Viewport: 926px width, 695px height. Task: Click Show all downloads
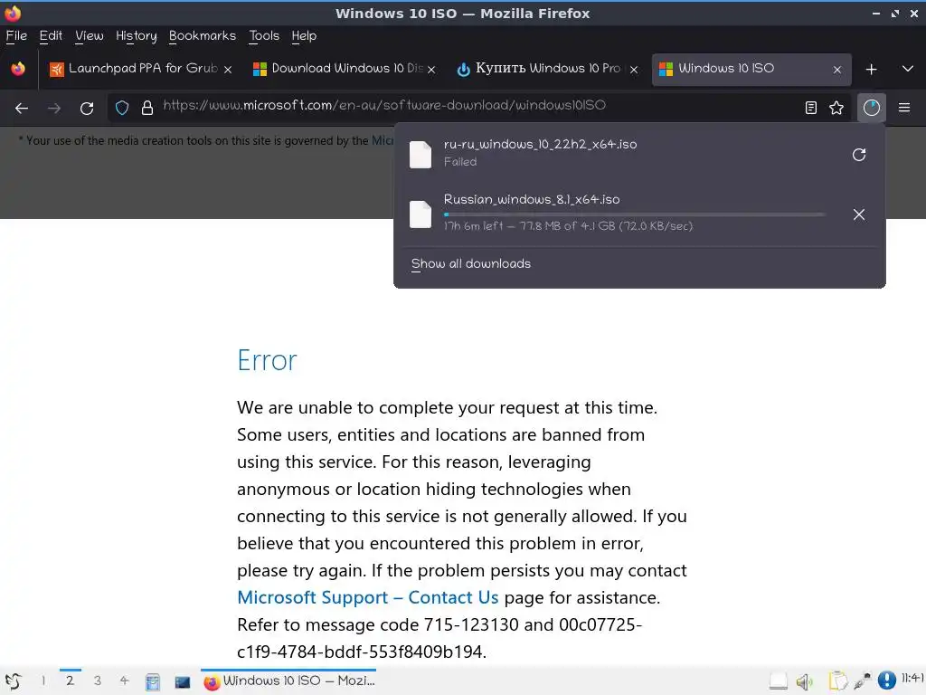(x=470, y=263)
